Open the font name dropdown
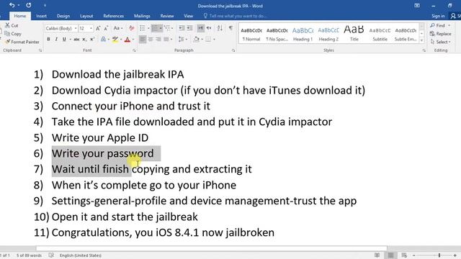Screen dimensions: 461x259 [76, 28]
